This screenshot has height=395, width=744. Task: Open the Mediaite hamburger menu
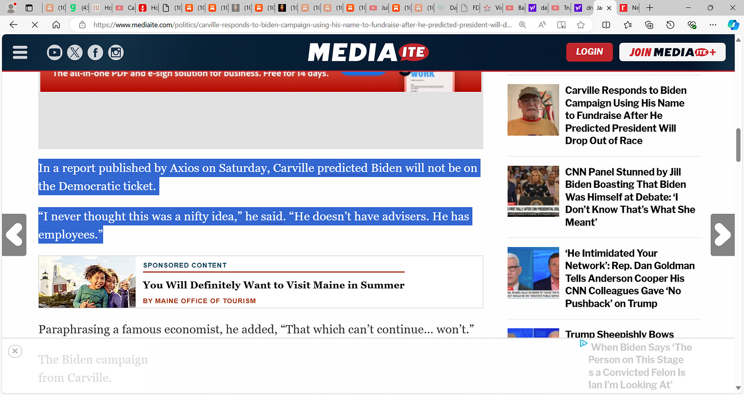point(20,52)
